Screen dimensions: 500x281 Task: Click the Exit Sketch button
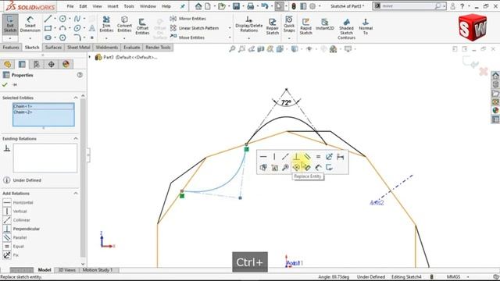click(10, 24)
